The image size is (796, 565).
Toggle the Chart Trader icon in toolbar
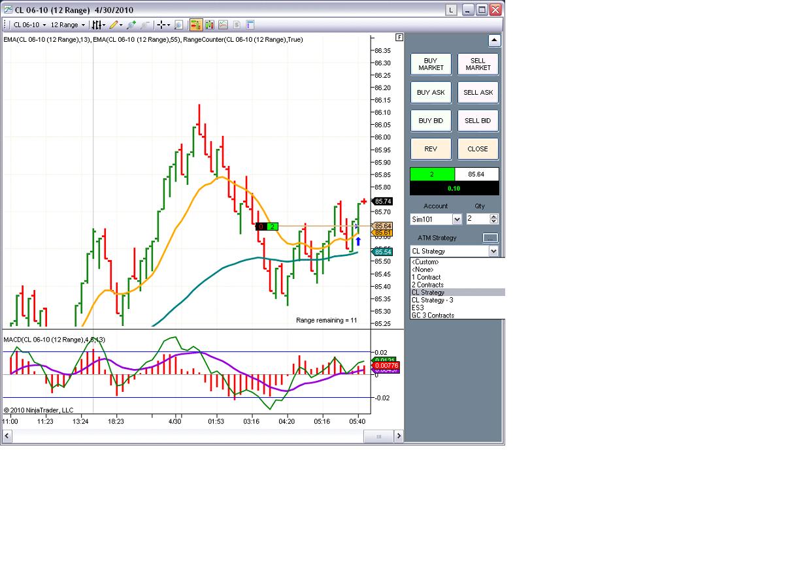coord(195,25)
